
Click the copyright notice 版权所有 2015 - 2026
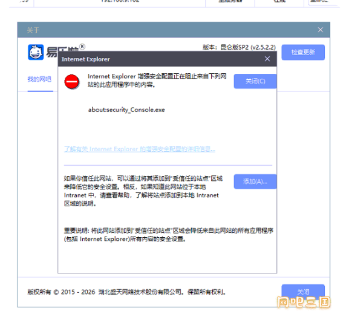[126, 292]
